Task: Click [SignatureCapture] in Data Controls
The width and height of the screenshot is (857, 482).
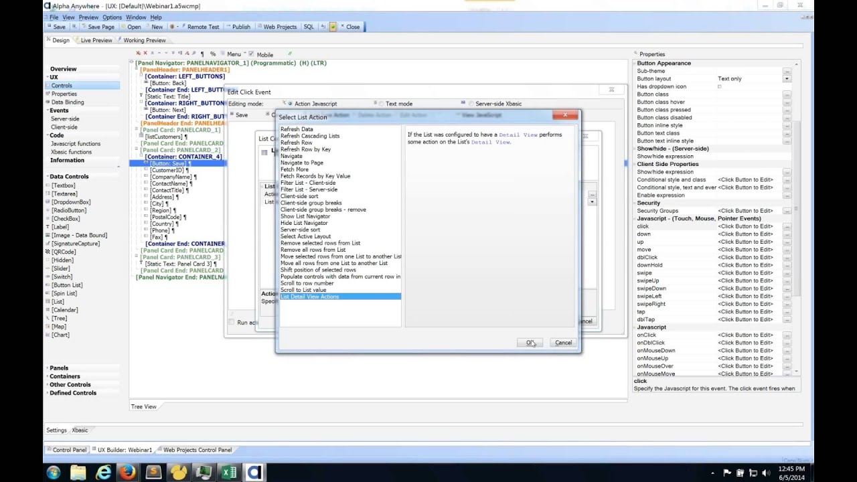Action: pos(75,244)
